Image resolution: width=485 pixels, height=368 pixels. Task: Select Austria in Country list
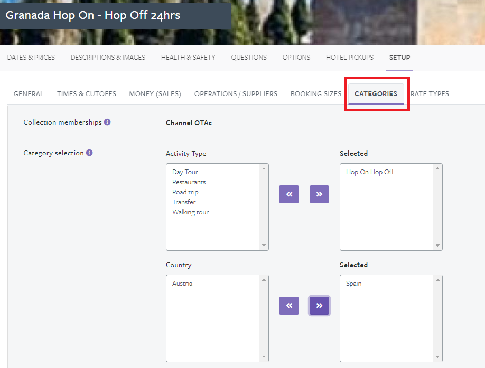tap(182, 284)
